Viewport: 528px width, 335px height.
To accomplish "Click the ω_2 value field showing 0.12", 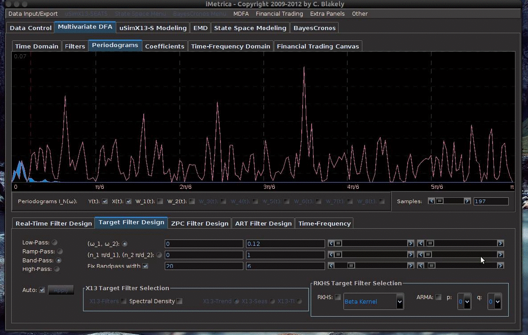I will point(285,244).
